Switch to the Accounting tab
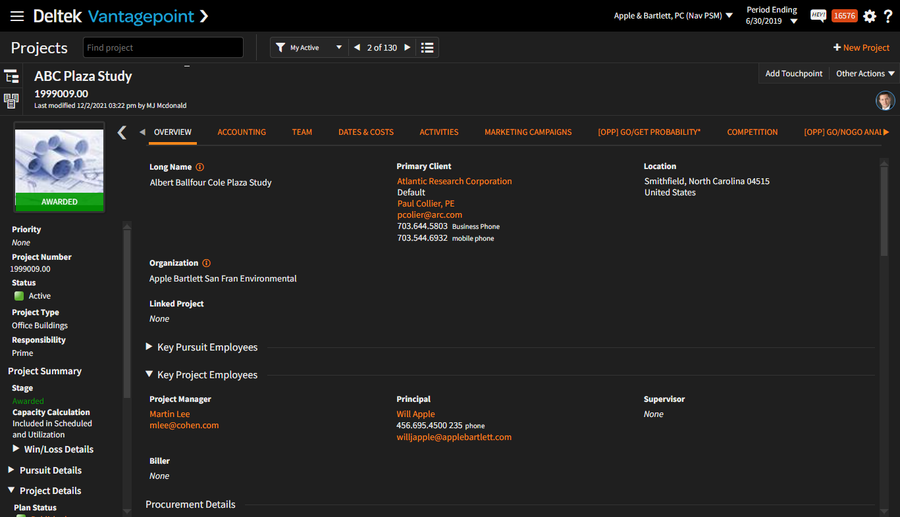Viewport: 900px width, 517px height. 242,132
